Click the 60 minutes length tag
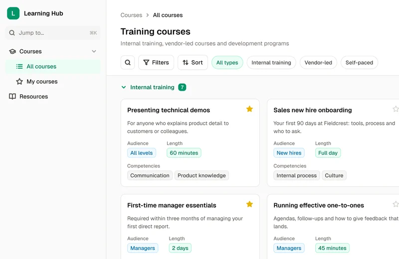Screen dimensions: 399x259 [x=184, y=153]
